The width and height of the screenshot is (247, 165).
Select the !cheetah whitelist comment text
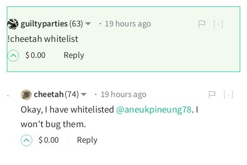pyautogui.click(x=43, y=39)
